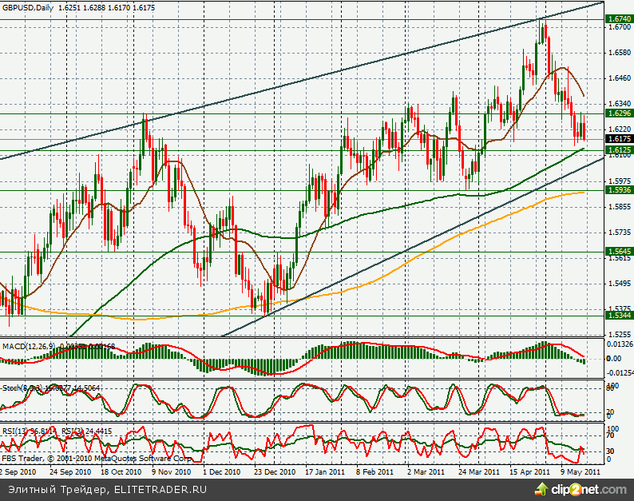The image size is (634, 501).
Task: Click the FBS Trader MetaQuotes copyright text
Action: point(96,459)
